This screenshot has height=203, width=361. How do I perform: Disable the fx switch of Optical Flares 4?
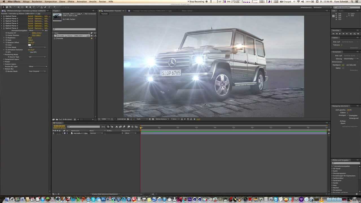click(x=4, y=23)
